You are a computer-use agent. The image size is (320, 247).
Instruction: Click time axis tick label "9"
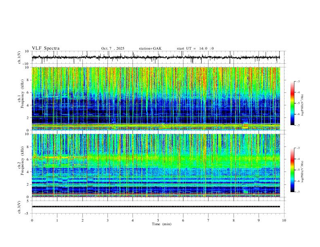coord(259,220)
